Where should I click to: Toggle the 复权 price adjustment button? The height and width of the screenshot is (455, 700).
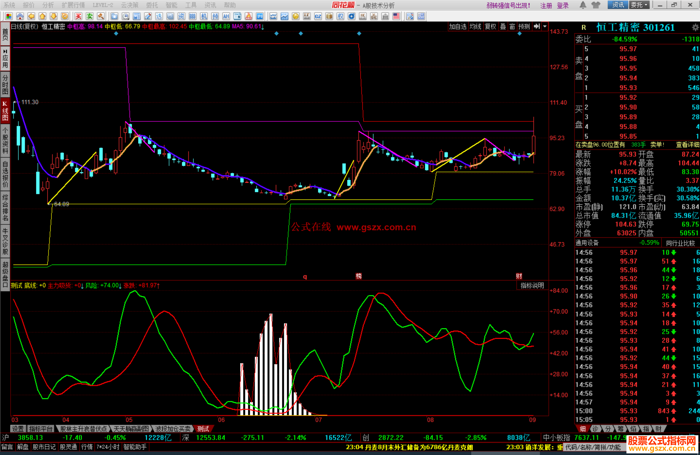[x=490, y=27]
